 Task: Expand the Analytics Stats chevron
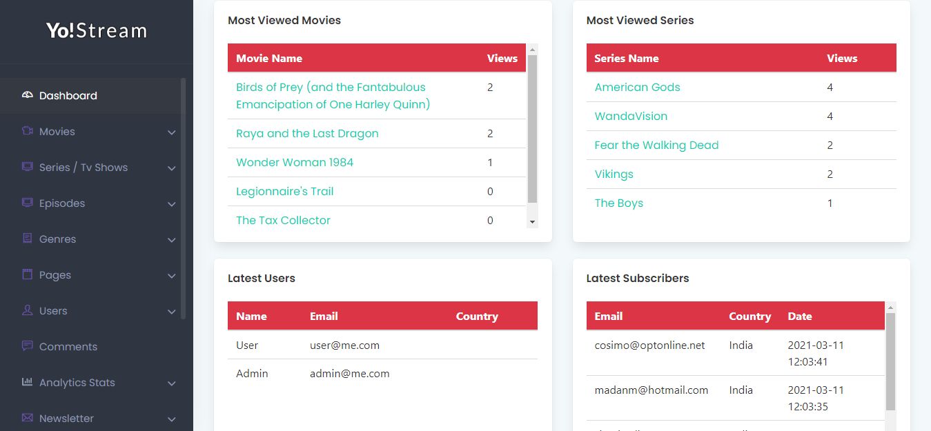pyautogui.click(x=172, y=383)
